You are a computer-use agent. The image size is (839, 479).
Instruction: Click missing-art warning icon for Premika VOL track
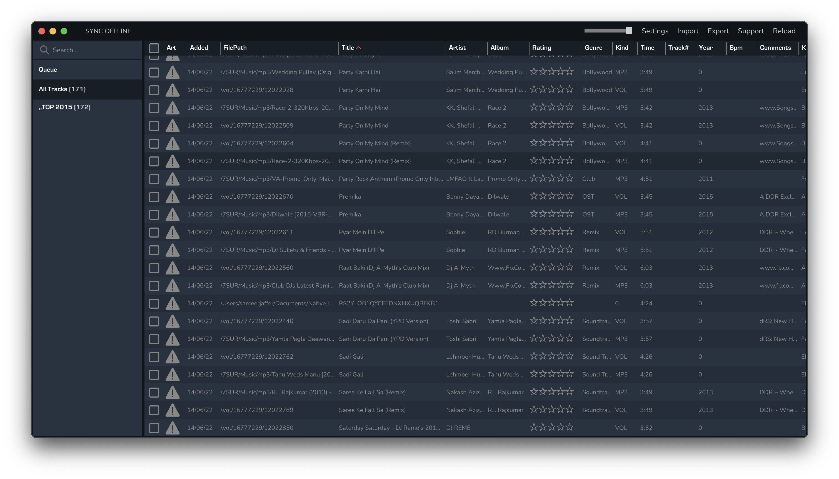click(172, 197)
